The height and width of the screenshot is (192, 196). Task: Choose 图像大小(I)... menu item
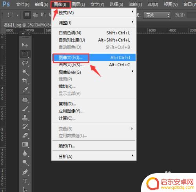point(94,58)
